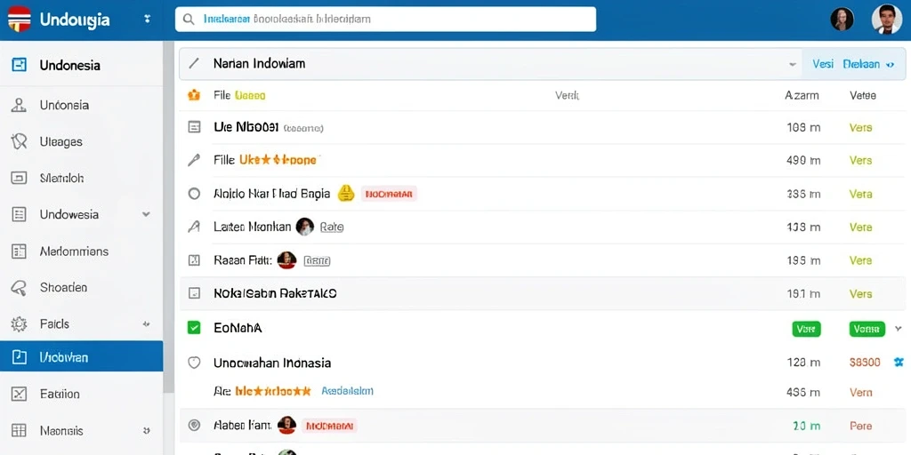Click the Nledommiens sidebar icon
Image resolution: width=911 pixels, height=455 pixels.
tap(20, 251)
